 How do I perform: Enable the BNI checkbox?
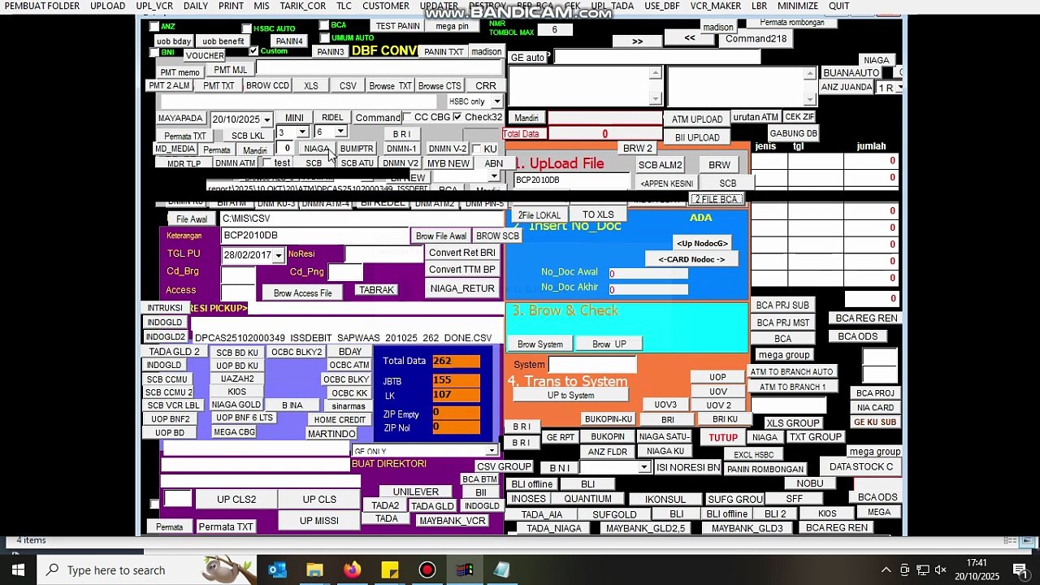click(154, 53)
